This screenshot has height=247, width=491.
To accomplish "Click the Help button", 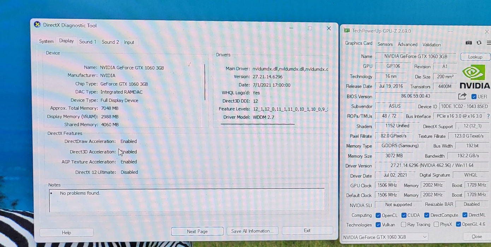I will click(x=66, y=233).
